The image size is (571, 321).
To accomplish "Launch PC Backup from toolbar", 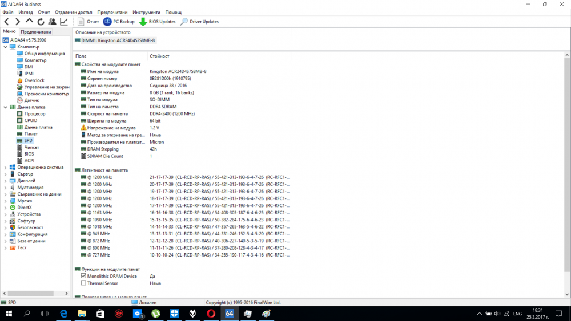I will [x=119, y=22].
